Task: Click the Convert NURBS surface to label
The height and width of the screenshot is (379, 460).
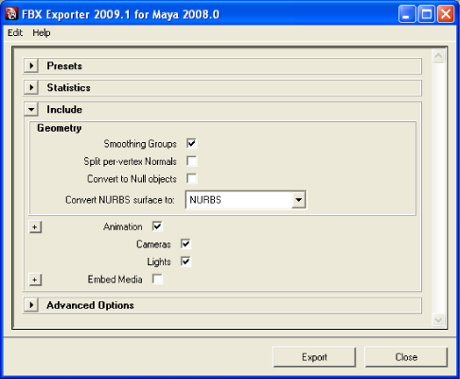Action: tap(120, 200)
